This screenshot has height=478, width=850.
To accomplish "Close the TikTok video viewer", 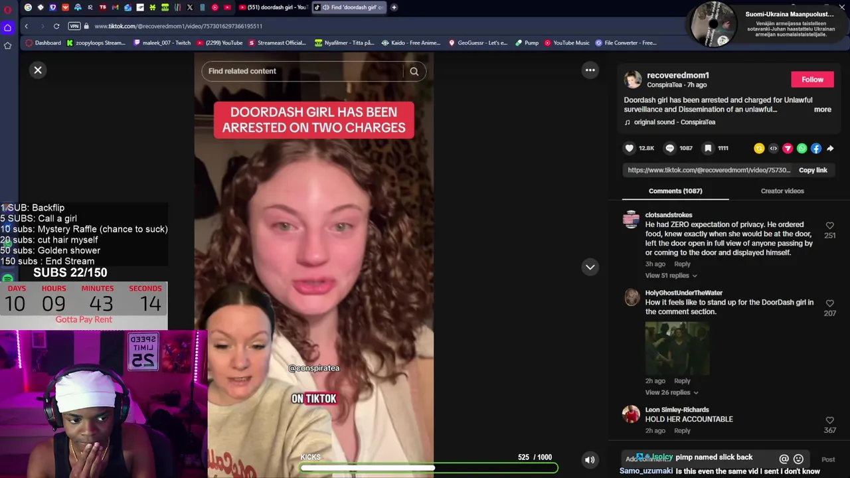I will click(x=38, y=70).
